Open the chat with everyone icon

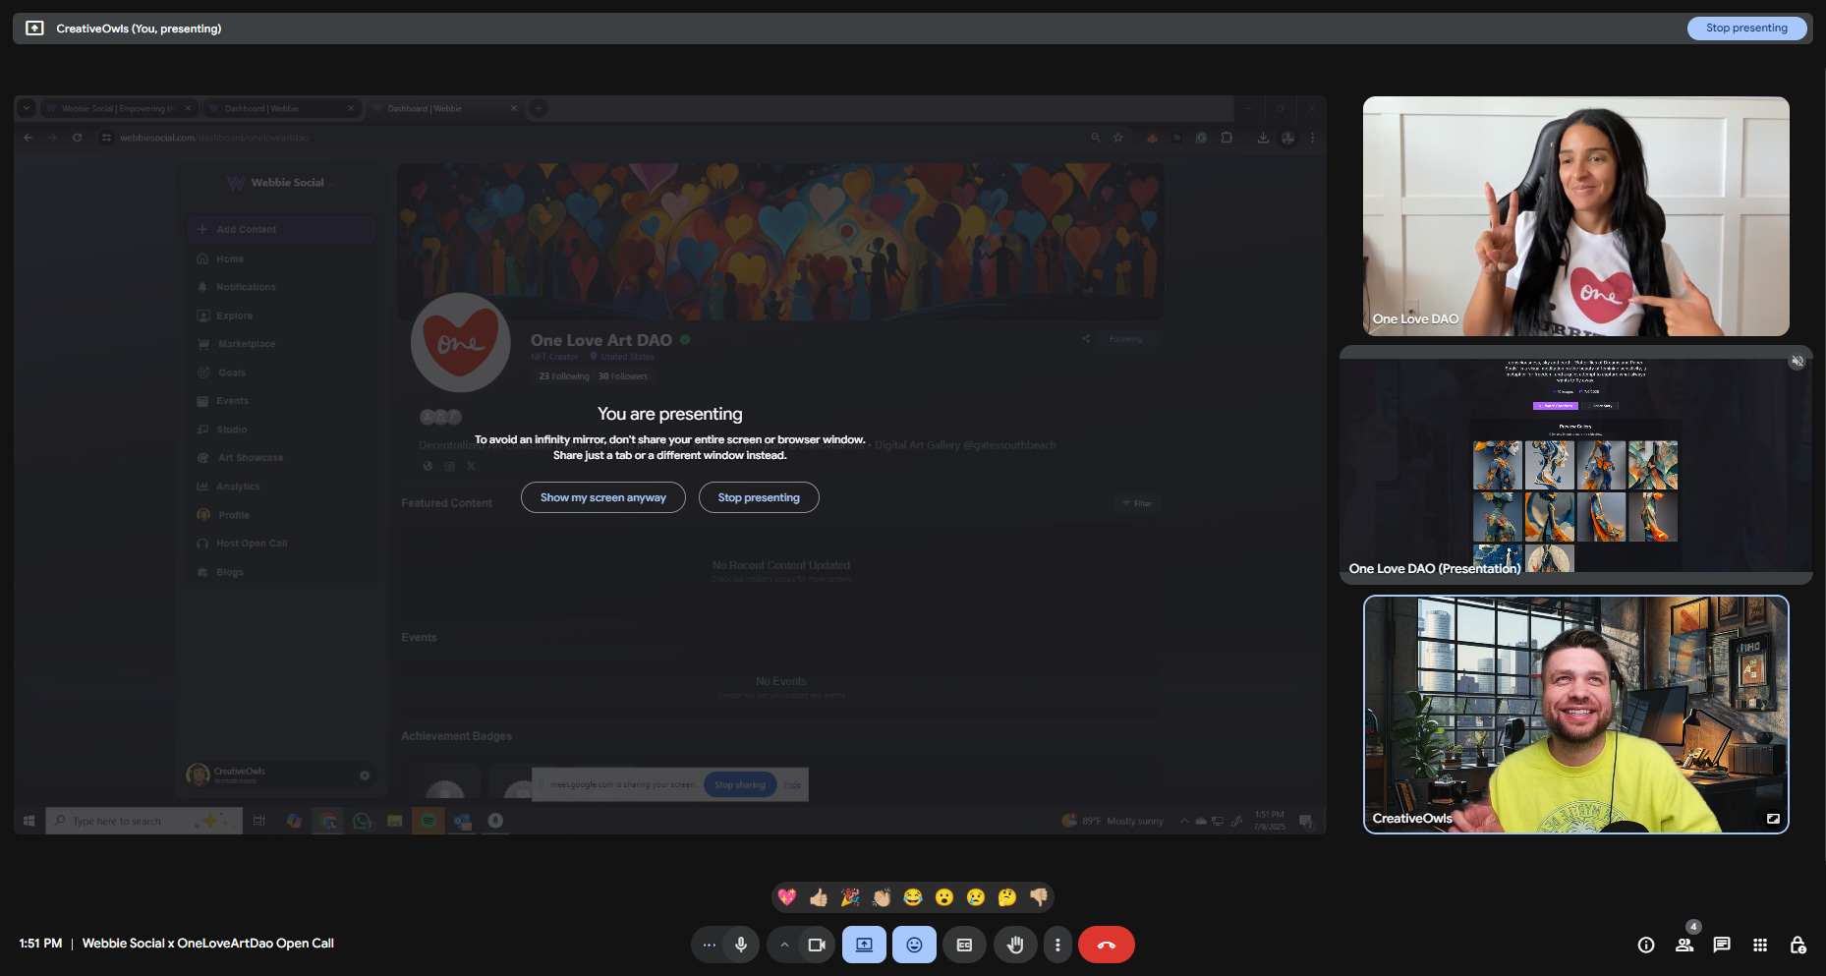click(1722, 945)
